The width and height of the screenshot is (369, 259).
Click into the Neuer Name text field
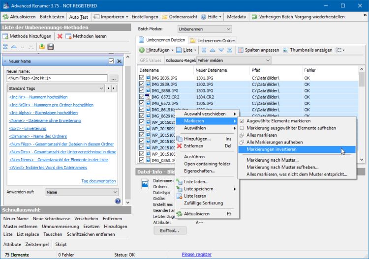coord(57,78)
